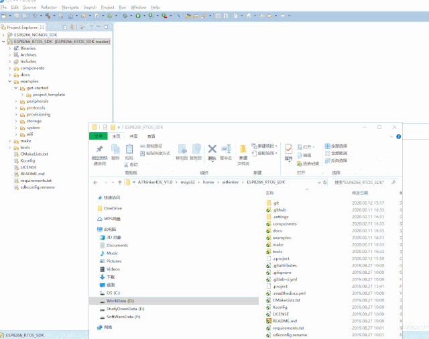Click the Debug bug icon in Eclipse toolbar
This screenshot has height=339, width=429.
125,16
